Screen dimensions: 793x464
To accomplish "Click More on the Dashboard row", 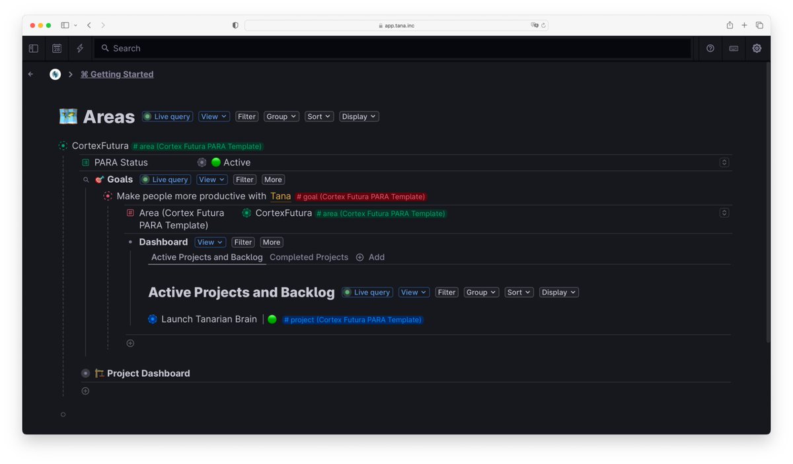I will click(272, 242).
